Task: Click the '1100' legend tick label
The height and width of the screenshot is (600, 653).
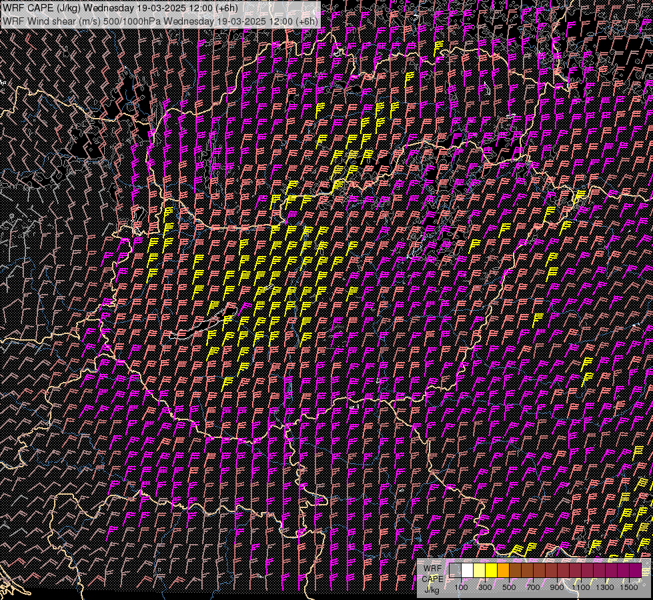Action: 580,587
